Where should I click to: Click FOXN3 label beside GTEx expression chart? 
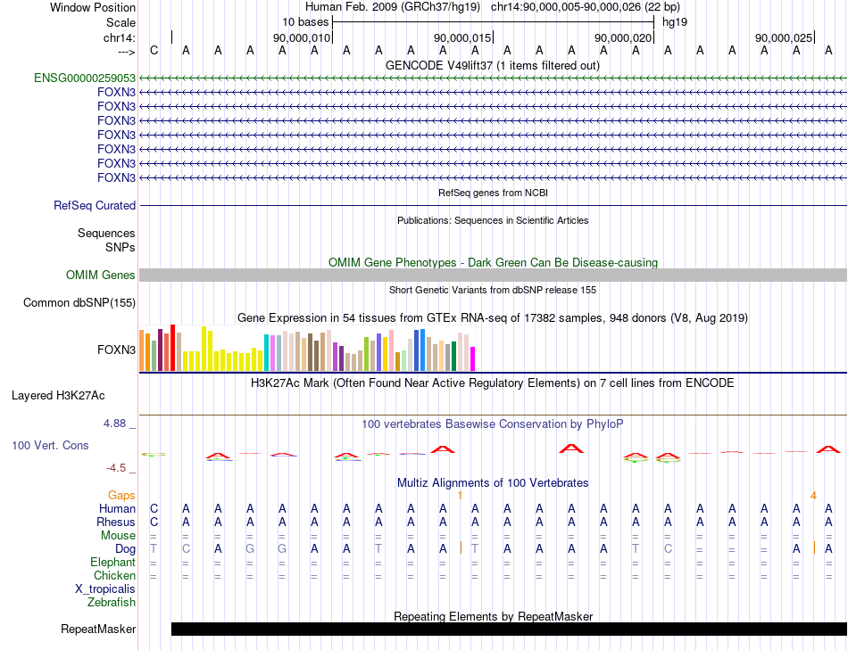click(x=116, y=350)
